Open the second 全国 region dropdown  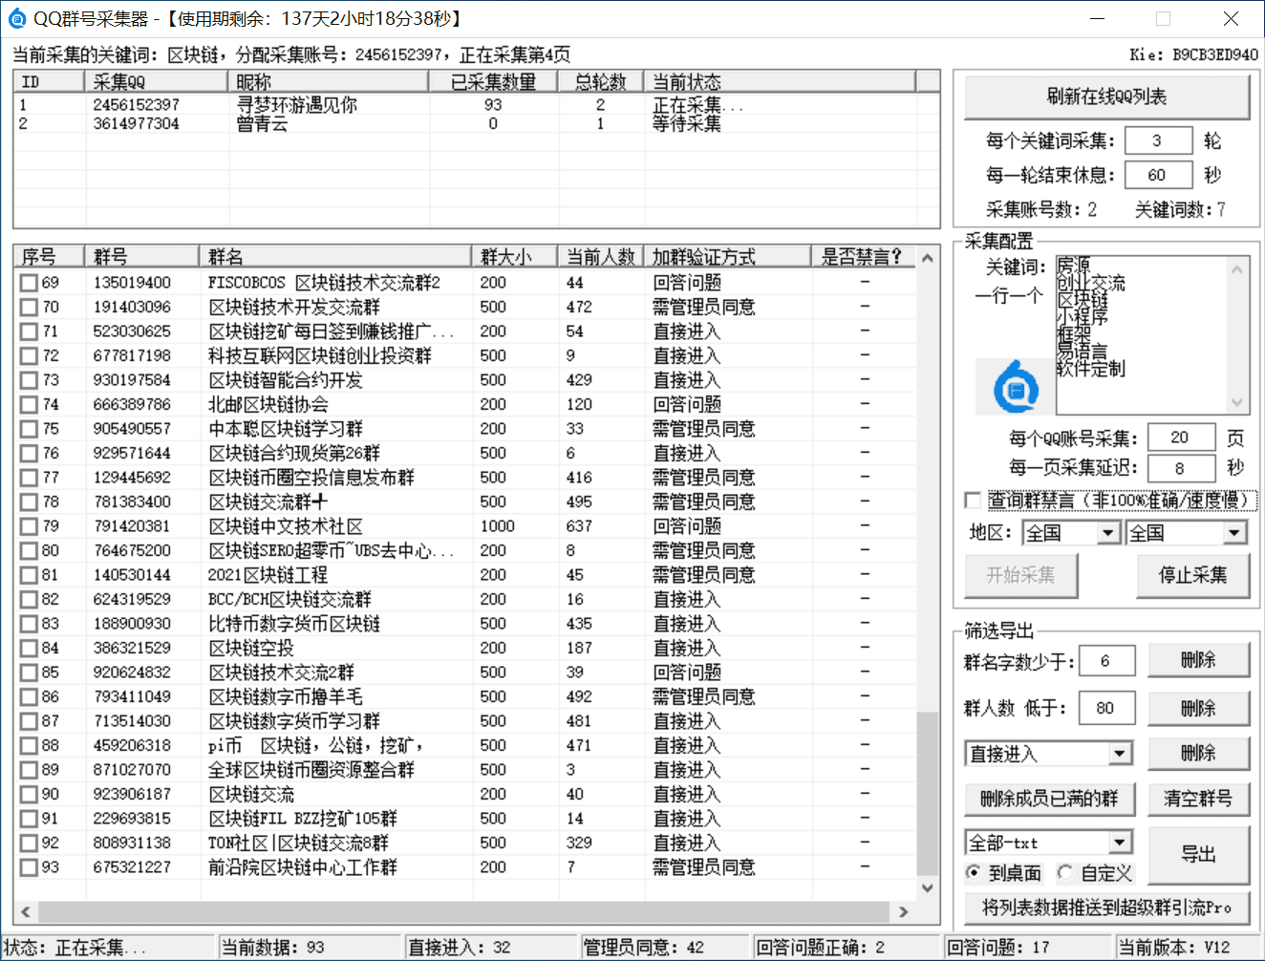pos(1234,533)
